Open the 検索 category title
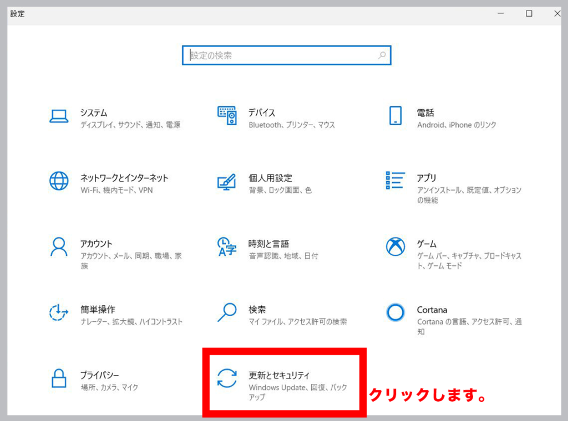Screen dimensions: 568x421 coord(257,310)
